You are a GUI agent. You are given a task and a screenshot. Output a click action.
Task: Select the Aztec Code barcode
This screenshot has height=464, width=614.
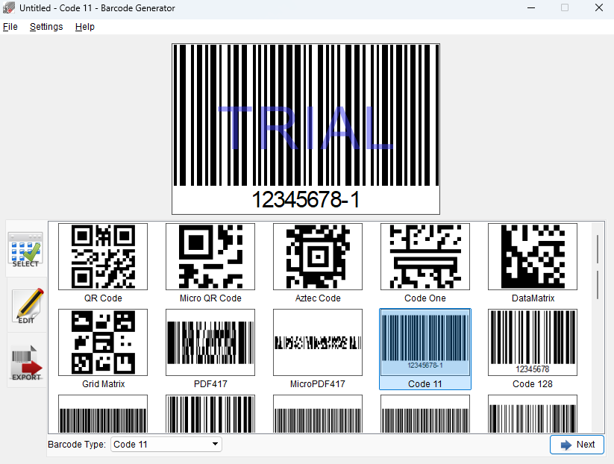pyautogui.click(x=318, y=257)
